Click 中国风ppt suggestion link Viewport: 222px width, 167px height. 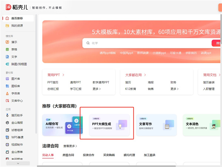point(127,53)
